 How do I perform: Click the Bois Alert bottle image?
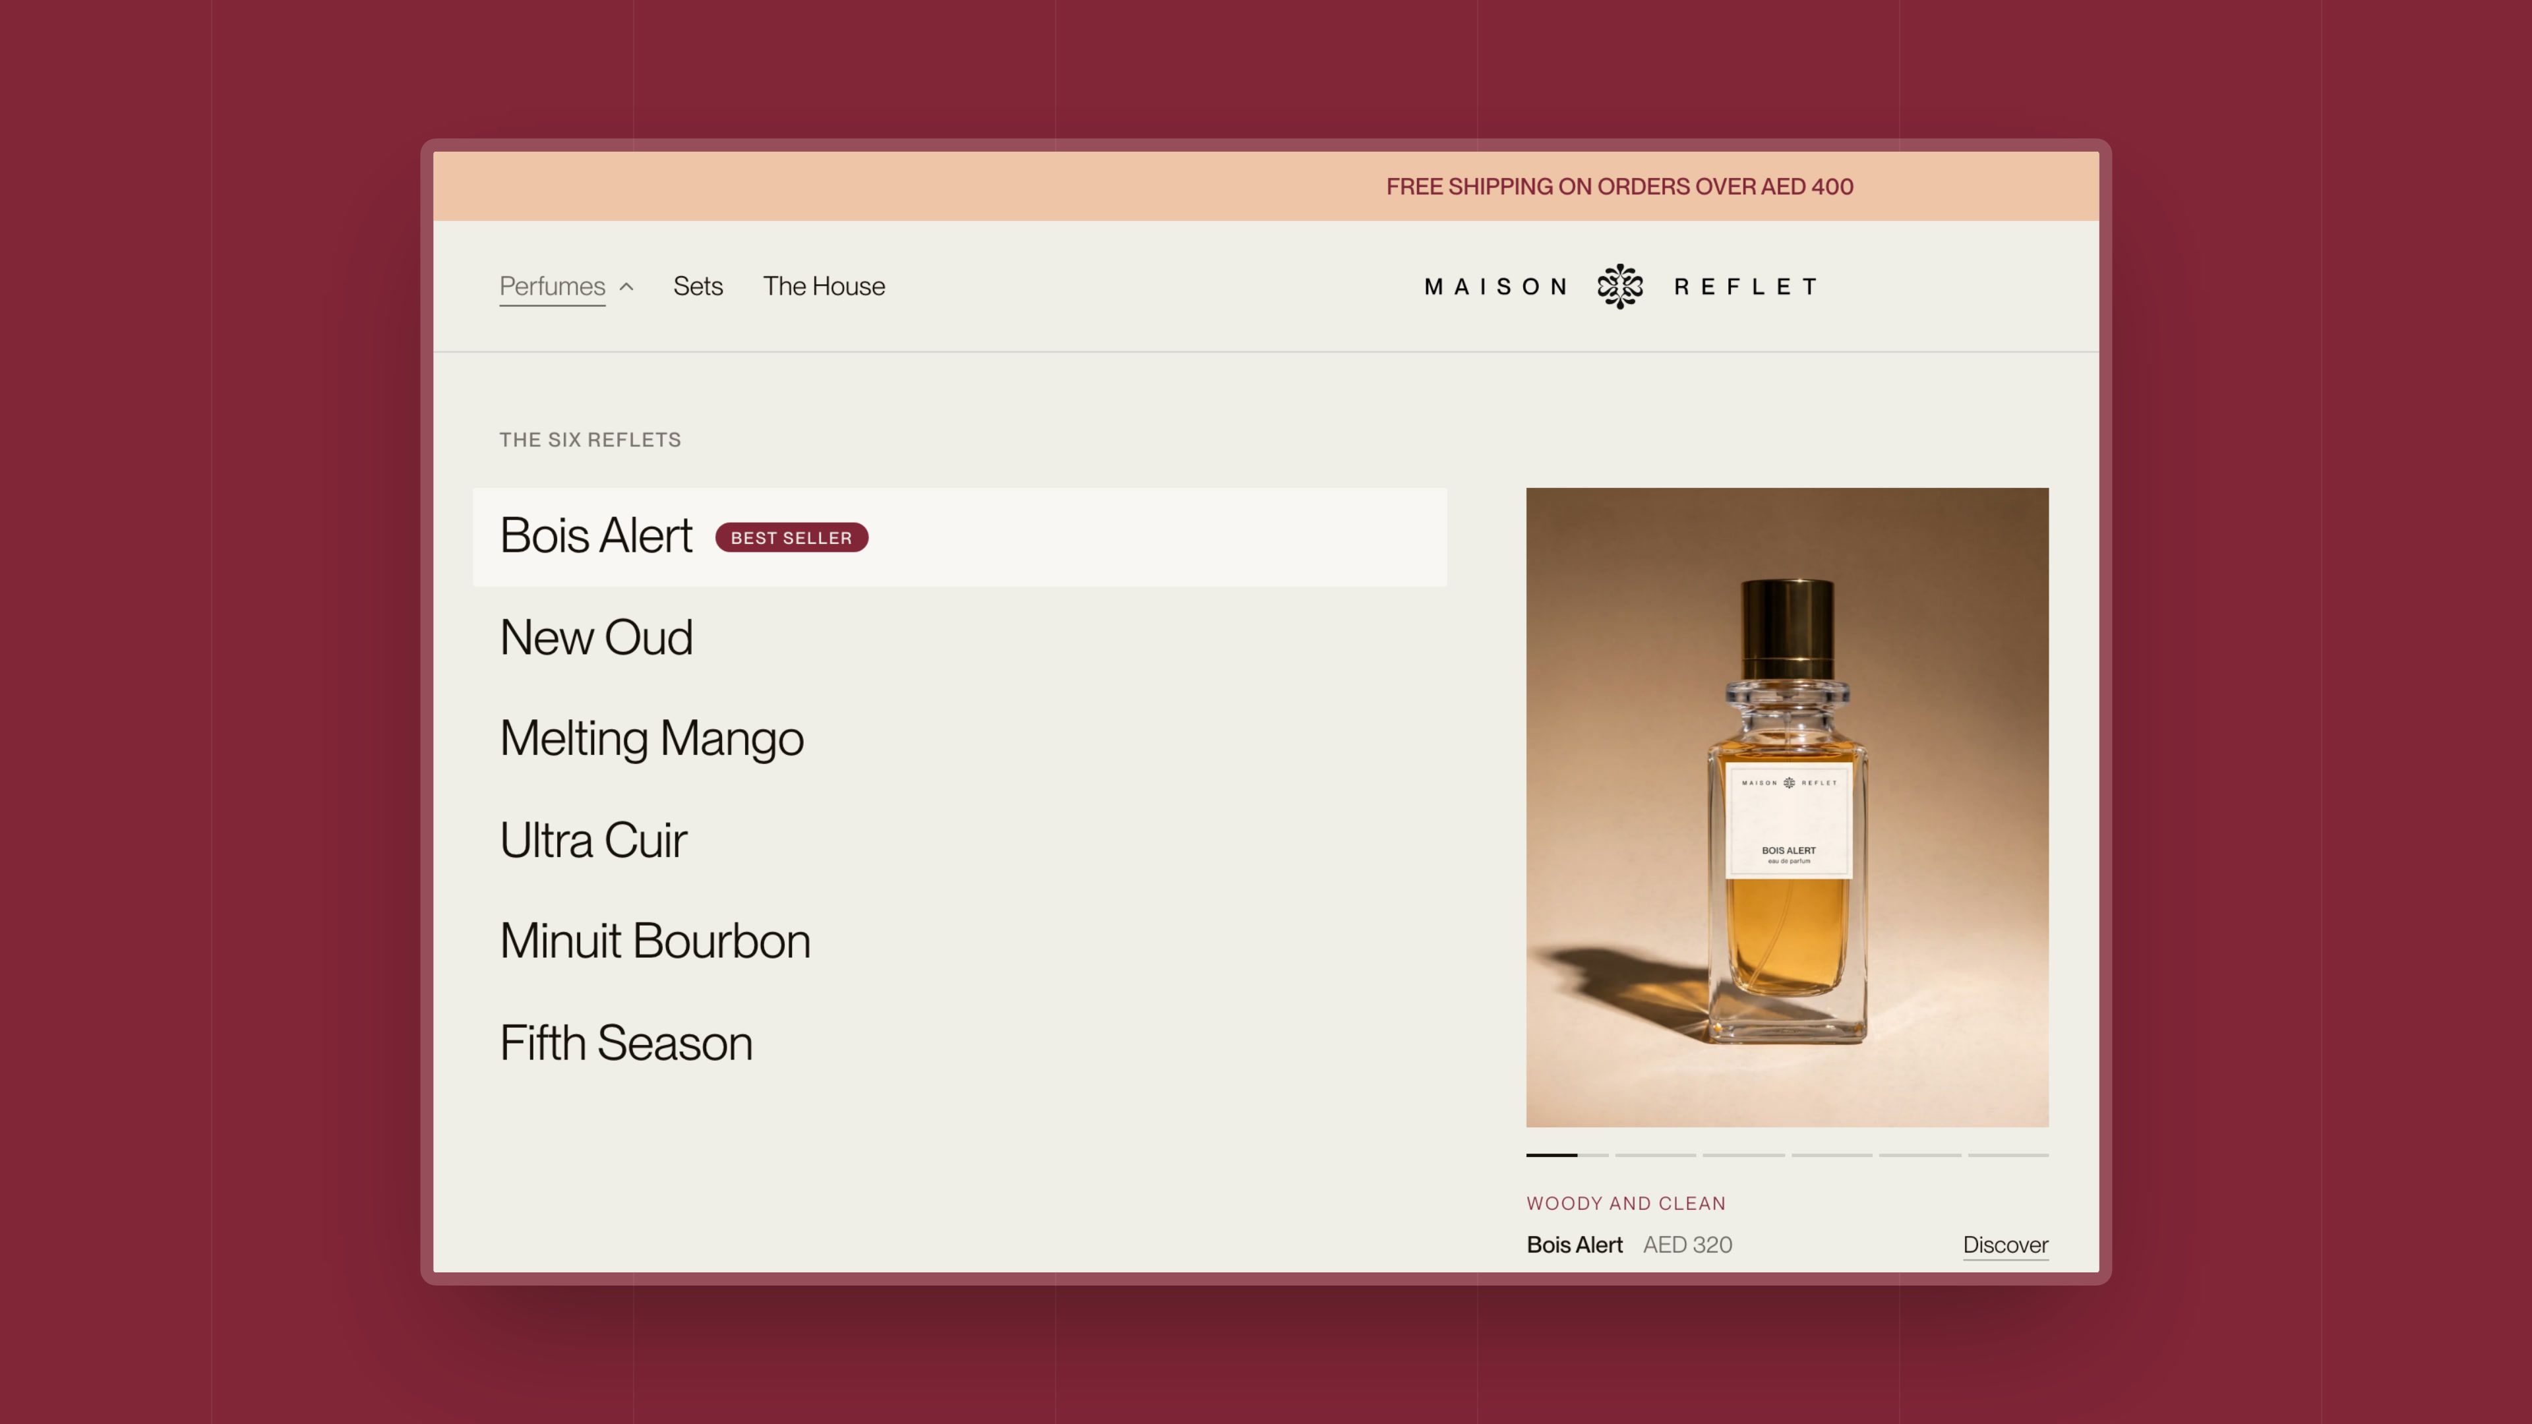pyautogui.click(x=1787, y=807)
